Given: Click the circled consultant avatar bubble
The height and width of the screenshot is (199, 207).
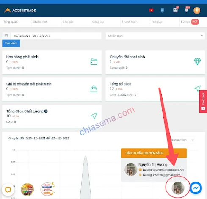Looking at the screenshot, I should pos(178,188).
